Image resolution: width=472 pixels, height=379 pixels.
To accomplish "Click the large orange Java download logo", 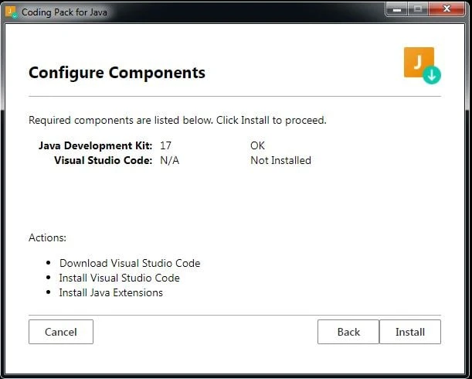I will pos(422,66).
